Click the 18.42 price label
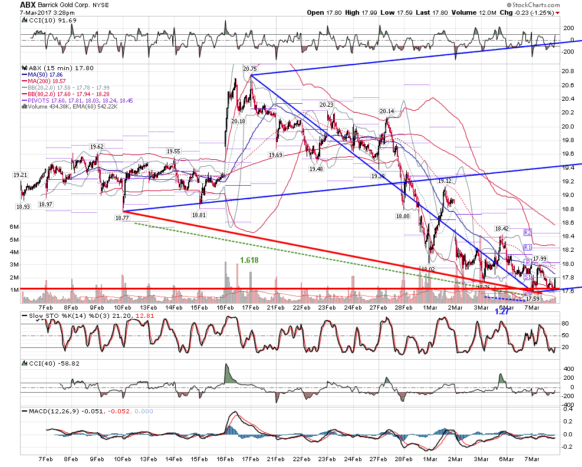 (502, 228)
